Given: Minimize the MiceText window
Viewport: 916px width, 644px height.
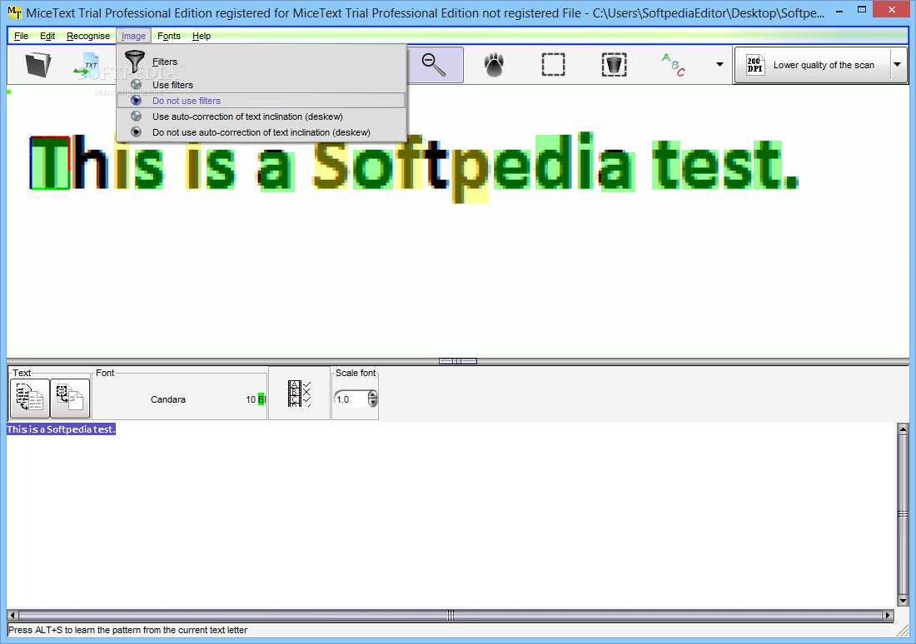Looking at the screenshot, I should [839, 10].
